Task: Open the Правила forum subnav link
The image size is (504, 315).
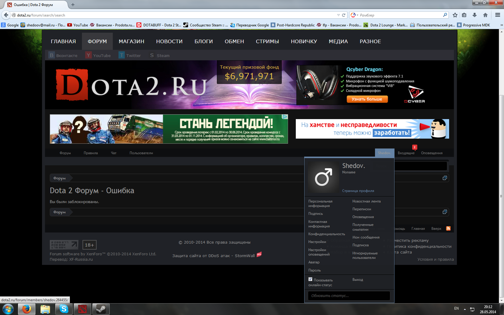Action: point(91,153)
